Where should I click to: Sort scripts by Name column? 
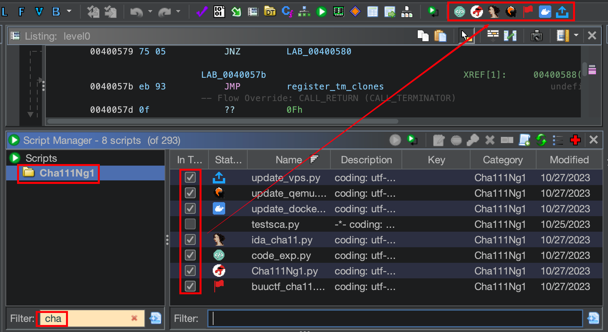289,160
